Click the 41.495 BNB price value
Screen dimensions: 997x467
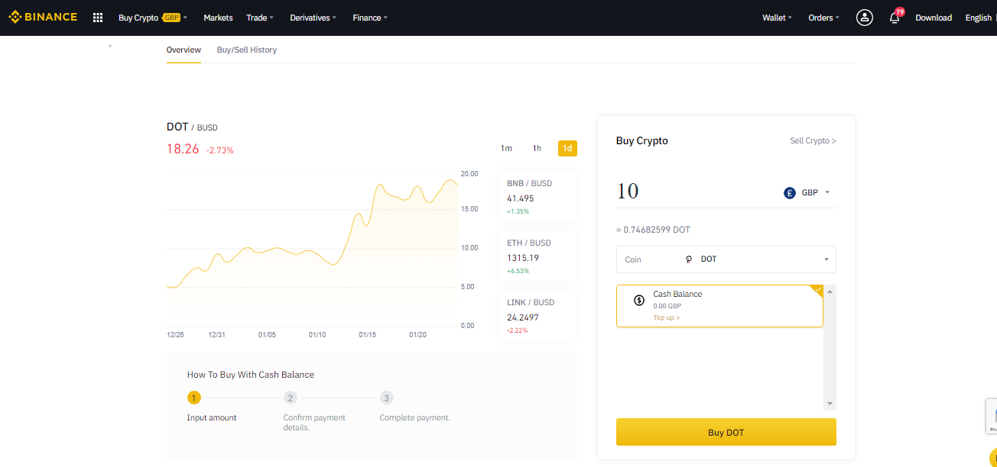coord(521,198)
